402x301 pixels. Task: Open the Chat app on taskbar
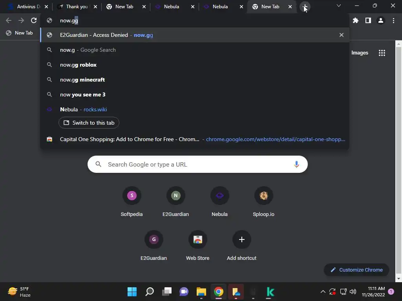click(184, 292)
